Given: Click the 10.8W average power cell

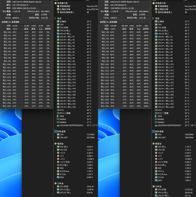Looking at the screenshot, I should 139,26.
